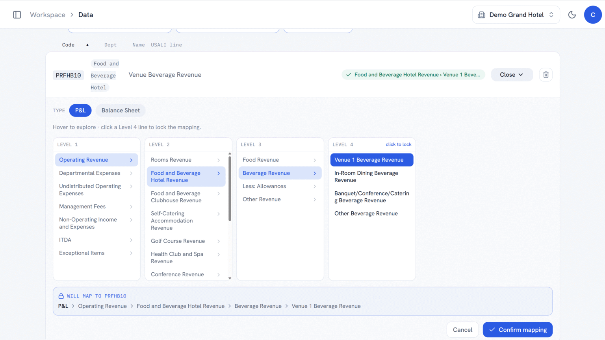Open user avatar C menu

[x=593, y=15]
